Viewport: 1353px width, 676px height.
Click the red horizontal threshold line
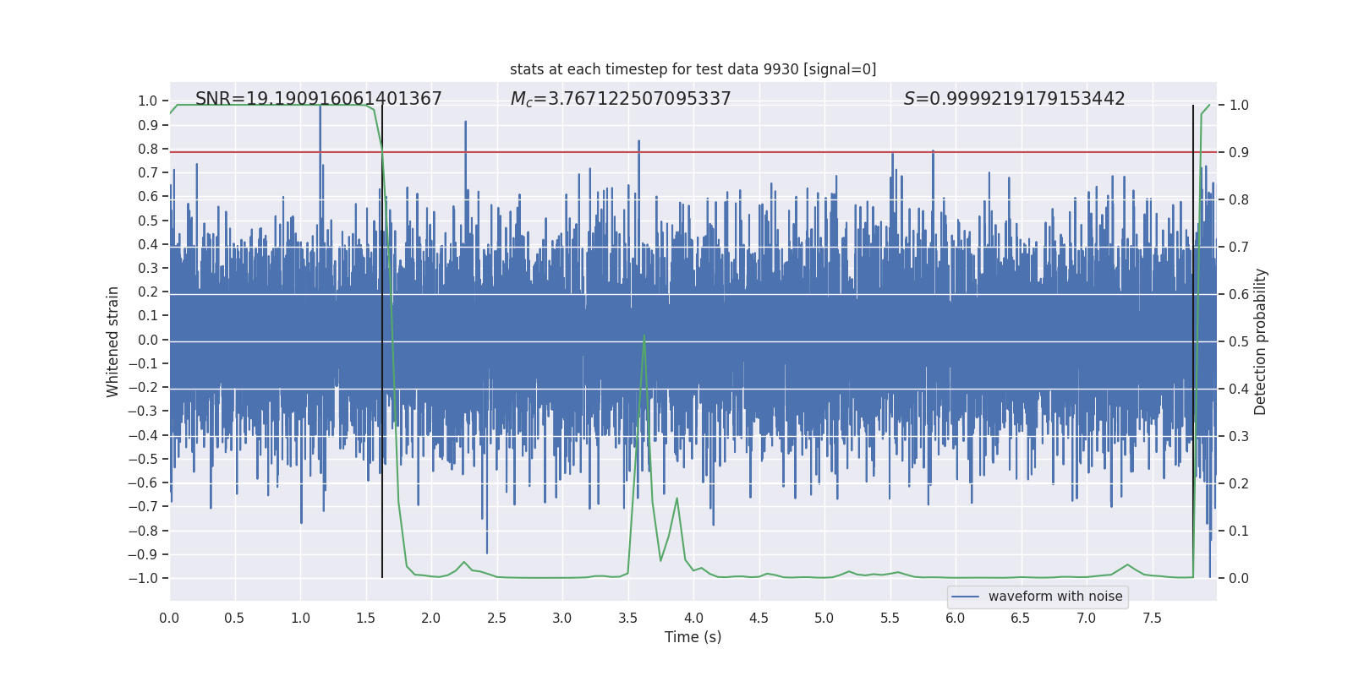[x=693, y=152]
